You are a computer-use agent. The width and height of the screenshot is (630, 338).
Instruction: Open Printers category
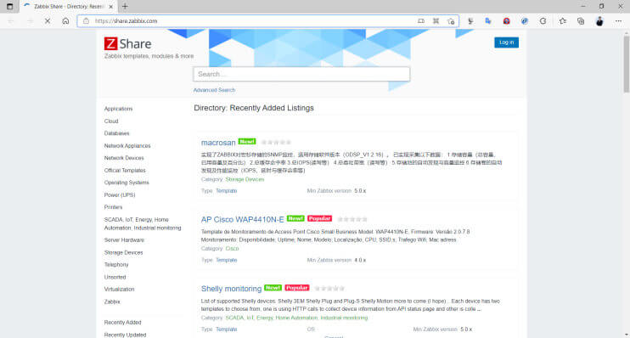pos(113,207)
